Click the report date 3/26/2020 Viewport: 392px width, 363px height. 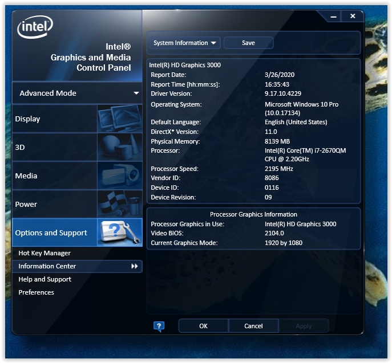coord(280,75)
